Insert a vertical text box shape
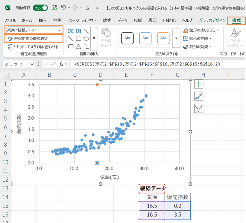 tap(79, 31)
